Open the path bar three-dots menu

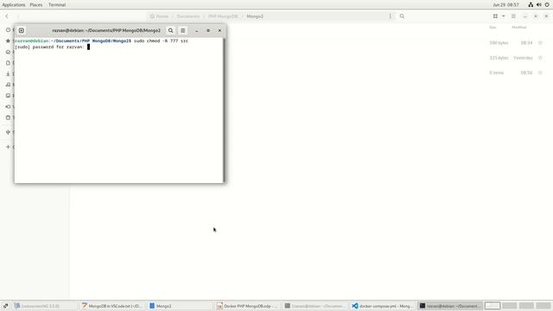[x=390, y=16]
